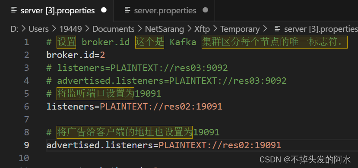Expand chevron after Users breadcrumb
Image resolution: width=358 pixels, height=168 pixels.
pos(54,29)
